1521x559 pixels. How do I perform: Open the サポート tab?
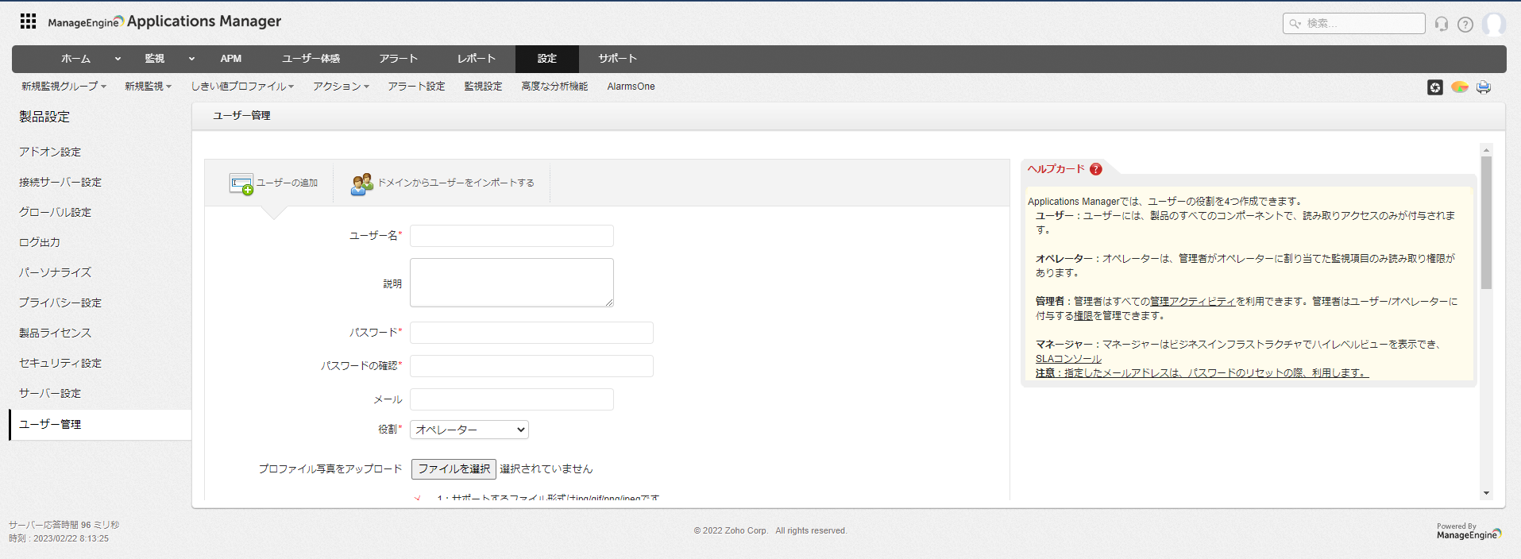coord(618,59)
